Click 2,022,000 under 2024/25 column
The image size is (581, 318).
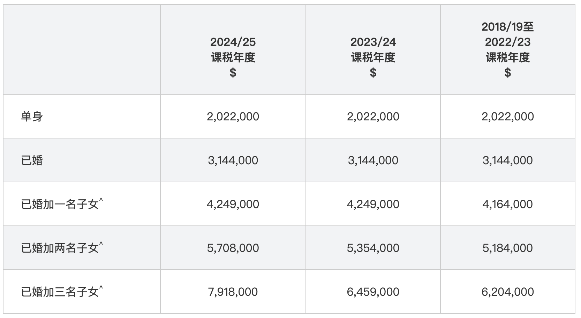(x=233, y=116)
